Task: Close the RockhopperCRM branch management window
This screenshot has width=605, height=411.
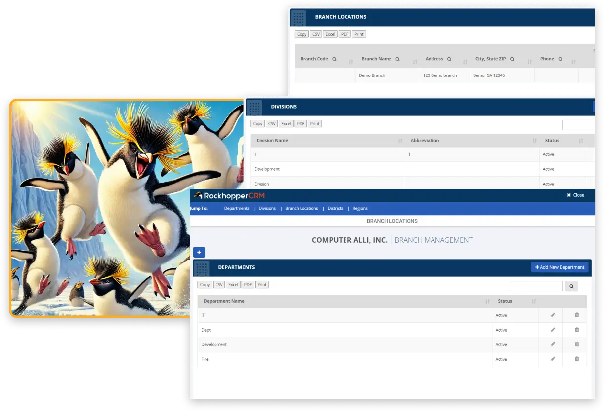Action: (575, 195)
